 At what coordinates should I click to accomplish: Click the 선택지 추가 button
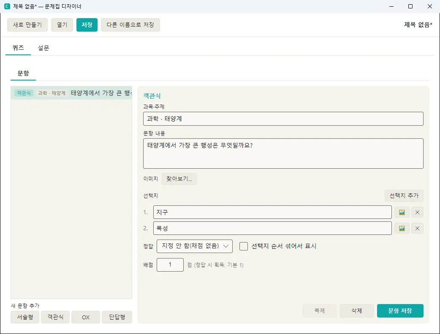point(404,196)
